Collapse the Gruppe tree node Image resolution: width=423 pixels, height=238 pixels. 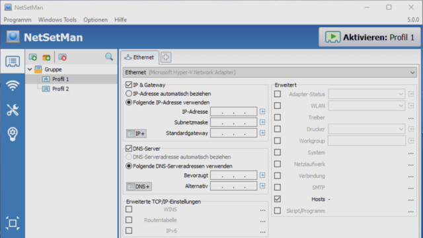30,69
